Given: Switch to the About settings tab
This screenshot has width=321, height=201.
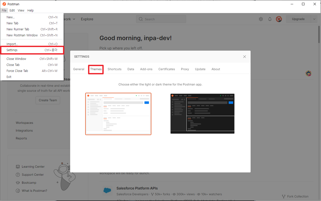Looking at the screenshot, I should [x=216, y=69].
